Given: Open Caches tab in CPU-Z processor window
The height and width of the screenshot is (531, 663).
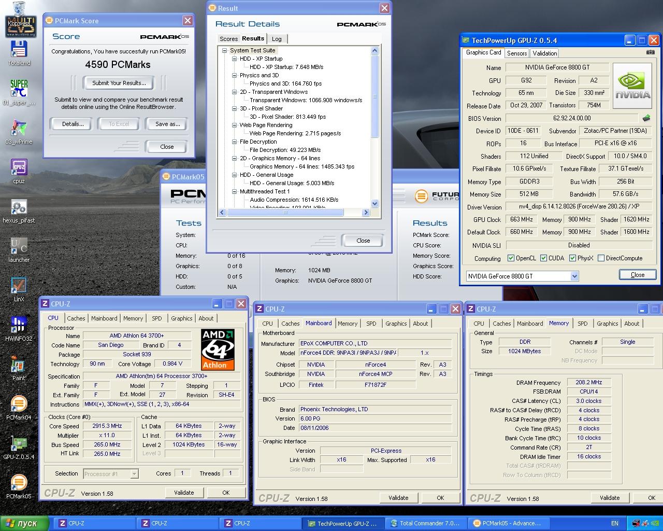Looking at the screenshot, I should coord(76,318).
